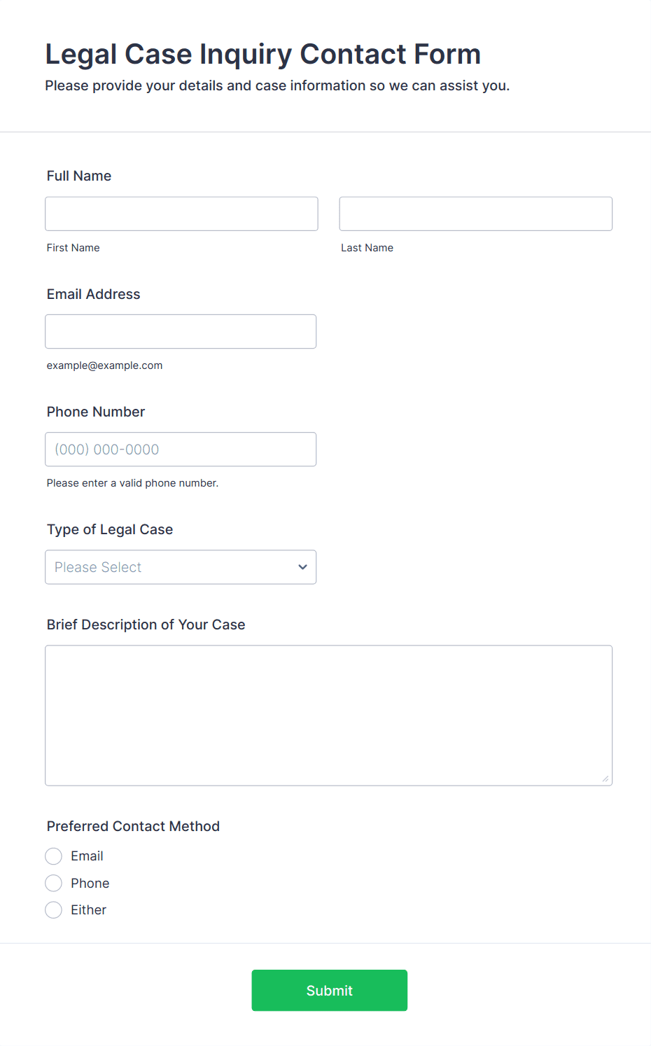The image size is (651, 1046).
Task: Click the Last Name sublabel text
Action: point(367,248)
